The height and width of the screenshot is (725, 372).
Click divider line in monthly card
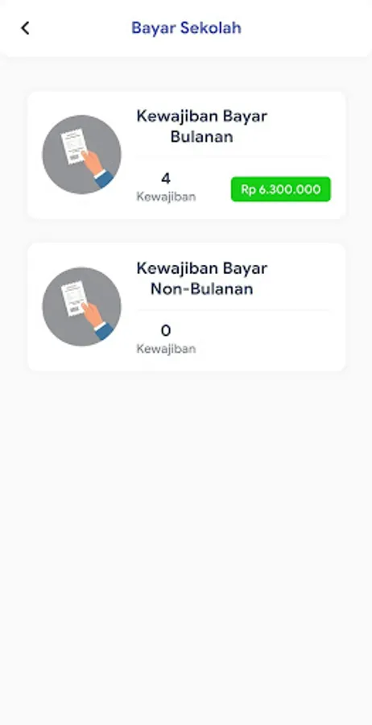[x=234, y=157]
